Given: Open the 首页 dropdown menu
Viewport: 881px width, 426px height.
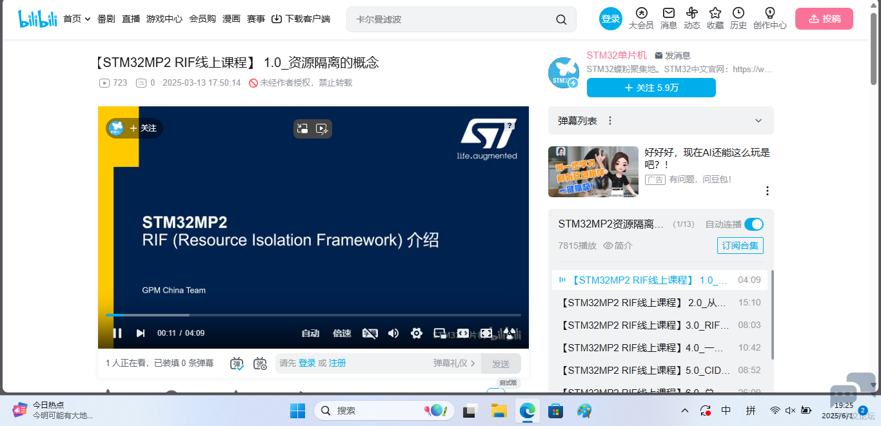Looking at the screenshot, I should click(x=77, y=19).
